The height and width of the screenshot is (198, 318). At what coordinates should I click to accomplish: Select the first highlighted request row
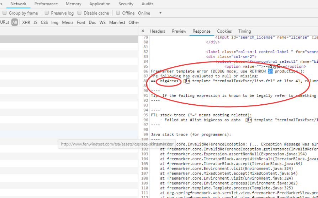tap(69, 39)
